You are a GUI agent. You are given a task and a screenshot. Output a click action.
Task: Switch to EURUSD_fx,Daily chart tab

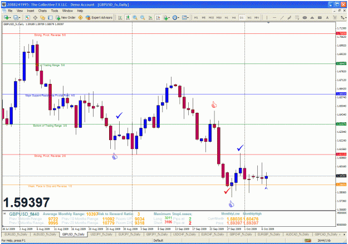[x=16, y=234]
